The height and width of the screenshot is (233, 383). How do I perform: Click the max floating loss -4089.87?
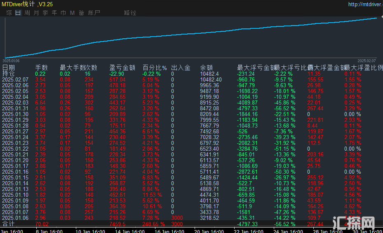click(247, 103)
